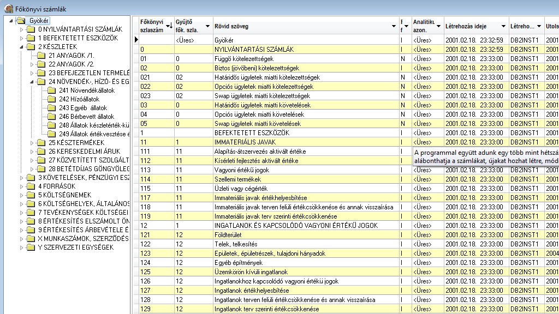Image resolution: width=559 pixels, height=314 pixels.
Task: Click cell Földterület
Action: pos(306,234)
